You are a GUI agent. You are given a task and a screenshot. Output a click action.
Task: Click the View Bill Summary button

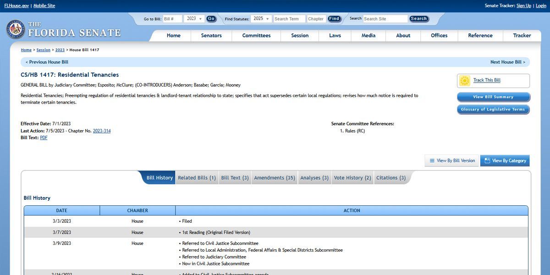pyautogui.click(x=493, y=97)
